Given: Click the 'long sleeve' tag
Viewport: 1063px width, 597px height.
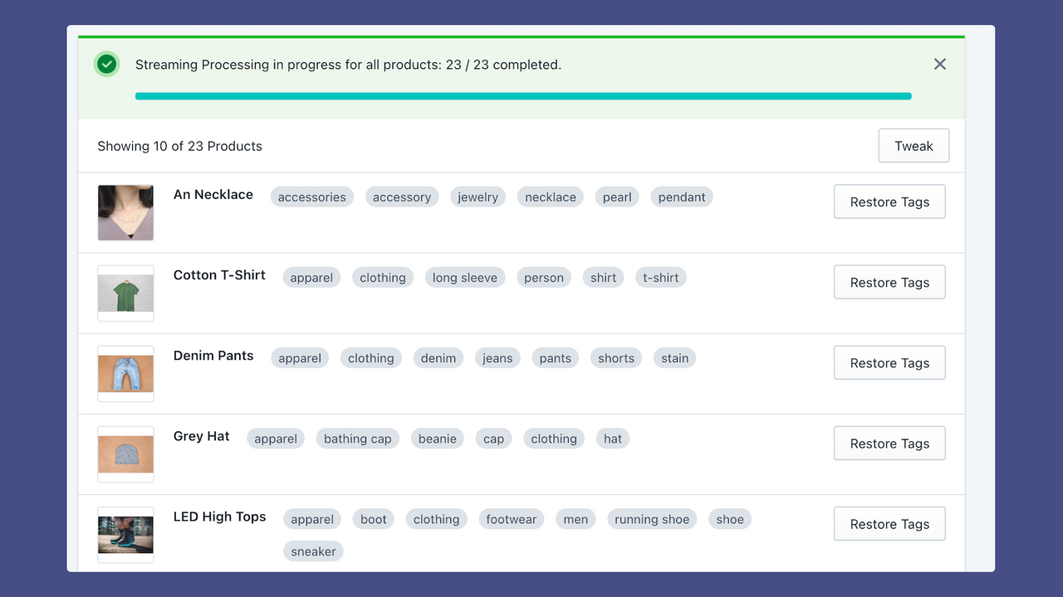Looking at the screenshot, I should (465, 277).
